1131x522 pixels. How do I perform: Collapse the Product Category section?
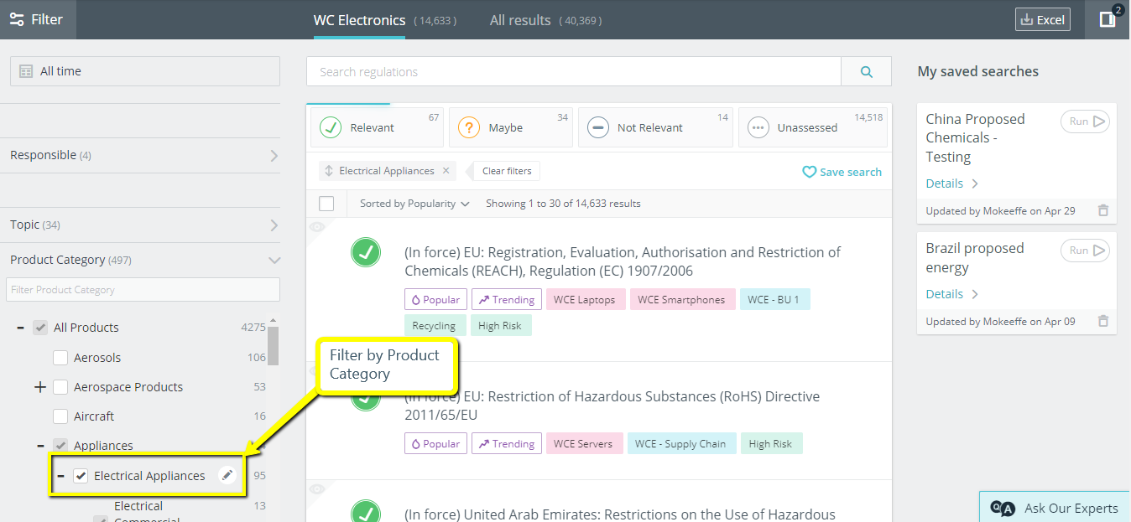coord(274,260)
